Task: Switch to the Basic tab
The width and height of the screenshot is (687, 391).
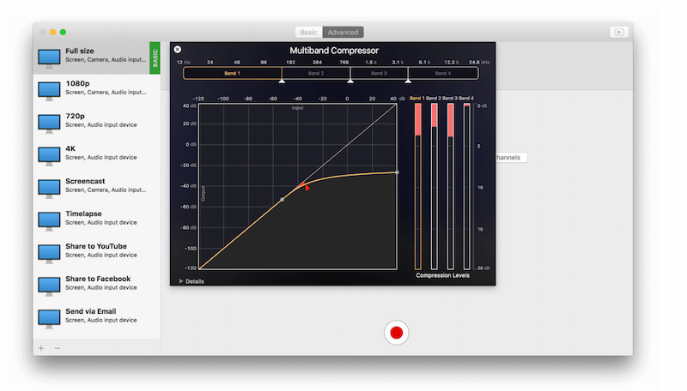Action: click(308, 33)
